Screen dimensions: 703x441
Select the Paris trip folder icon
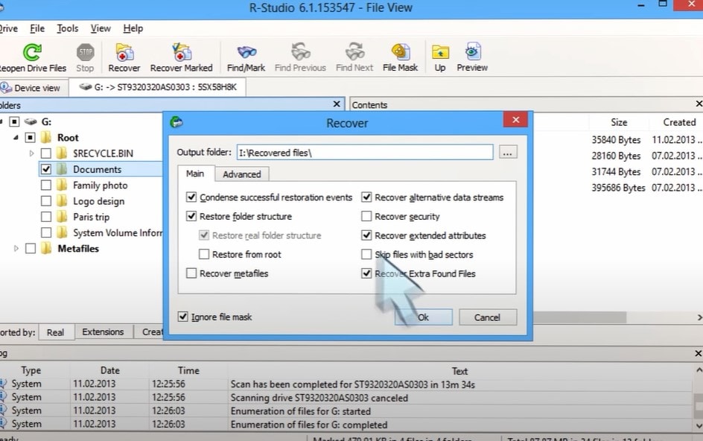62,217
